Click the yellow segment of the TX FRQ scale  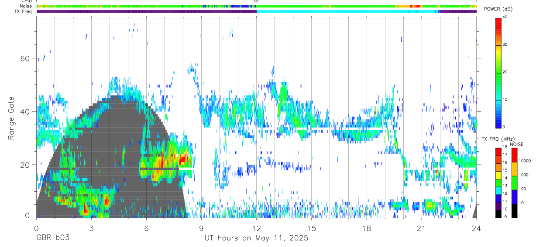[x=498, y=175]
